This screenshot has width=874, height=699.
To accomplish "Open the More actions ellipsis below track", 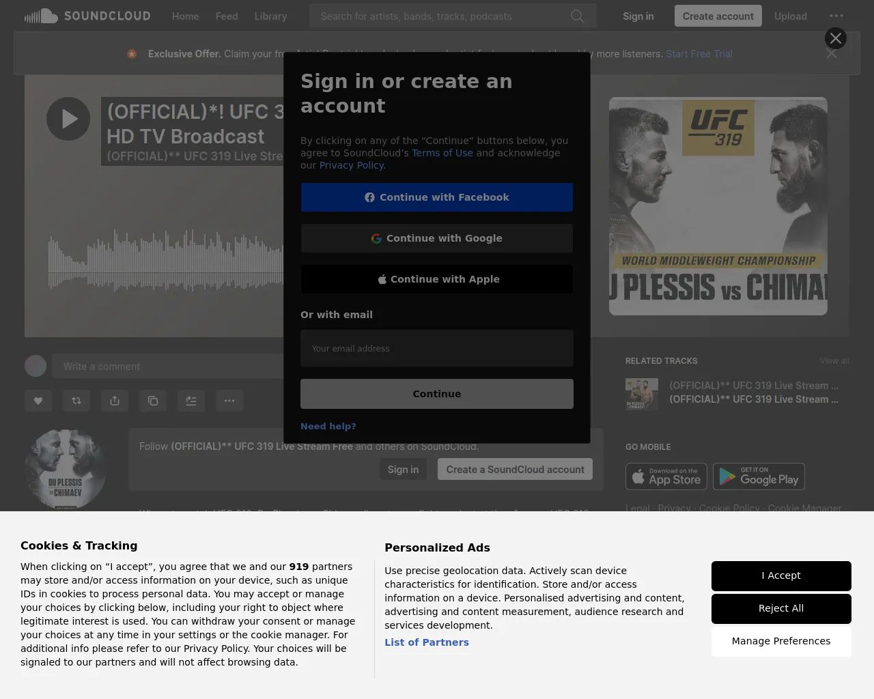I will [229, 401].
